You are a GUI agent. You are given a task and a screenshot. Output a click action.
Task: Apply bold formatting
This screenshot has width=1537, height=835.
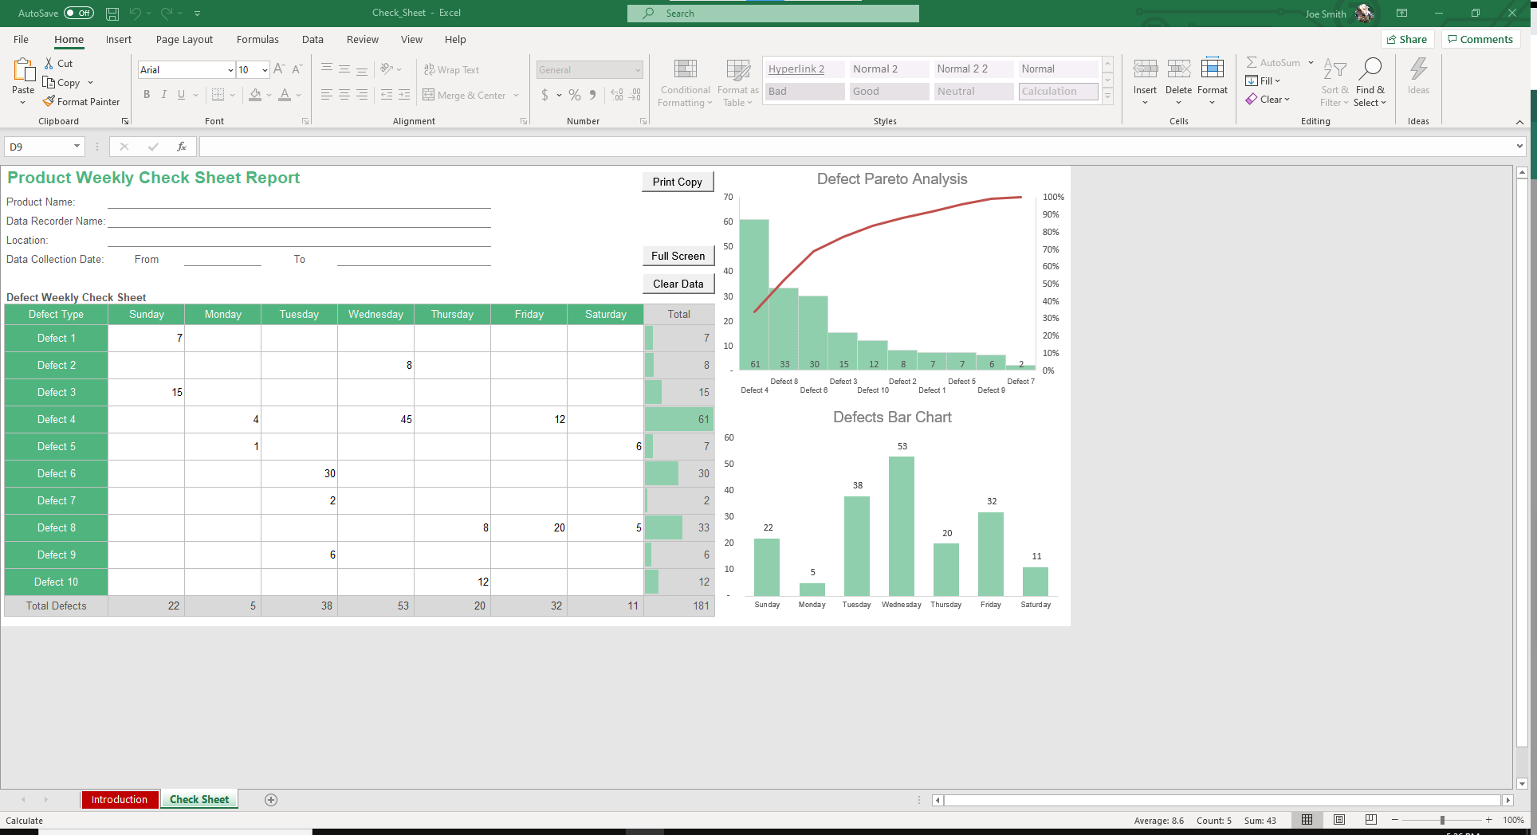click(x=147, y=95)
